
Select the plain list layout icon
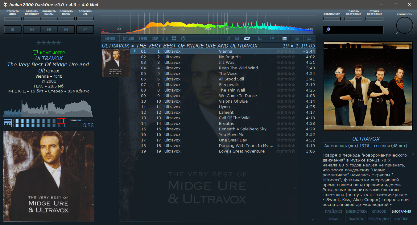pyautogui.click(x=297, y=39)
